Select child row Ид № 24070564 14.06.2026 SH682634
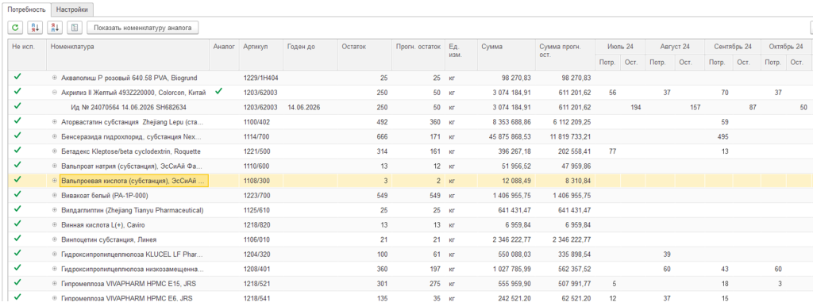The width and height of the screenshot is (813, 306). 128,107
